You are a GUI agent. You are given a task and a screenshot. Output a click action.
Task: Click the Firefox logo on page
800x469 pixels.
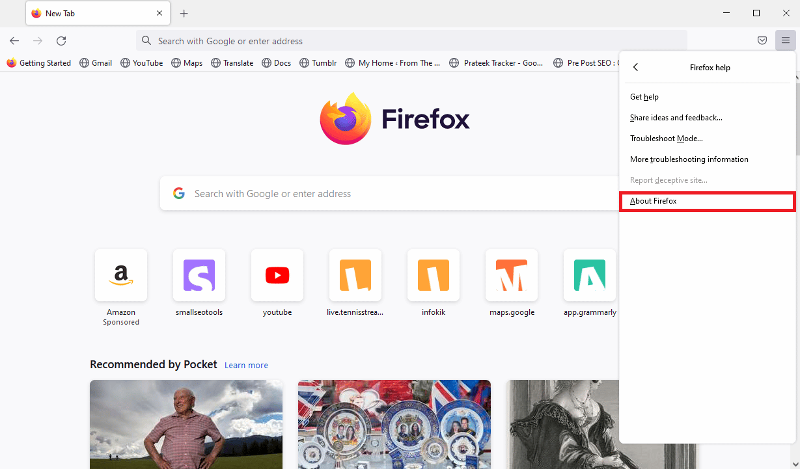pos(394,119)
